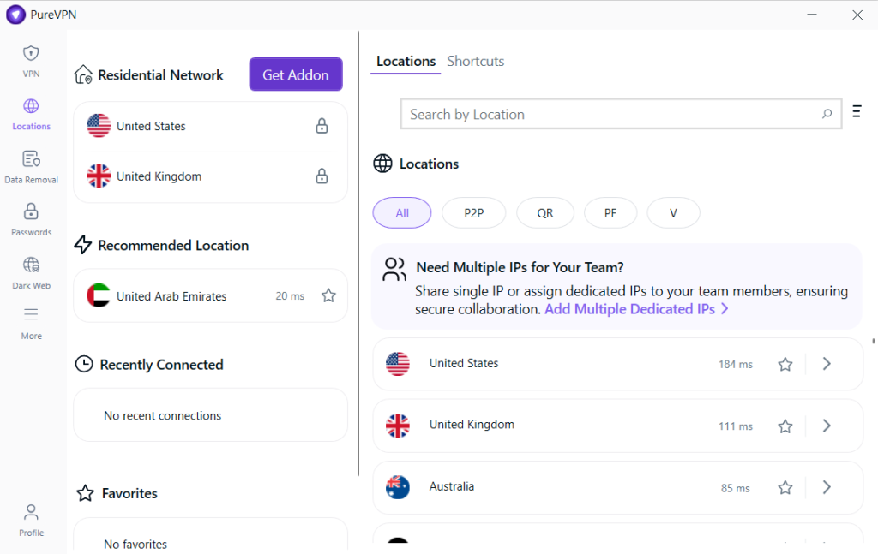Image resolution: width=878 pixels, height=554 pixels.
Task: Toggle favorite star for Australia
Action: coord(785,487)
